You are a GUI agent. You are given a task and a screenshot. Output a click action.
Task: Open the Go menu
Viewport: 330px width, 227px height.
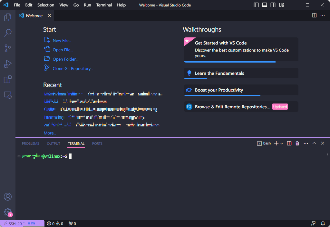point(76,5)
